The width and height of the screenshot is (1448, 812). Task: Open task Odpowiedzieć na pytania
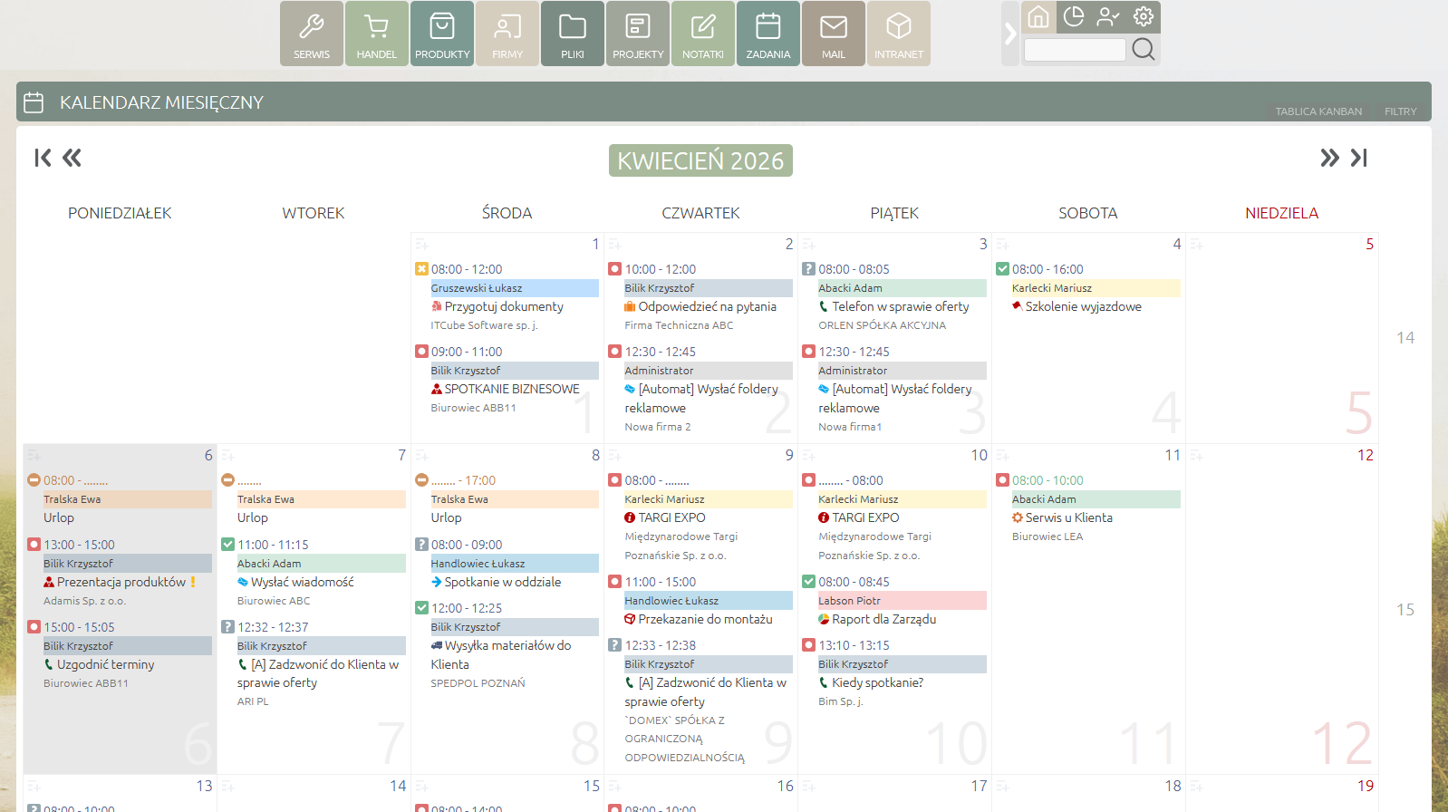(x=707, y=306)
